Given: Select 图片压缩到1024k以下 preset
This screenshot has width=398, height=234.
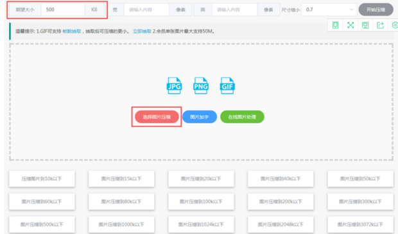Looking at the screenshot, I should [x=201, y=224].
